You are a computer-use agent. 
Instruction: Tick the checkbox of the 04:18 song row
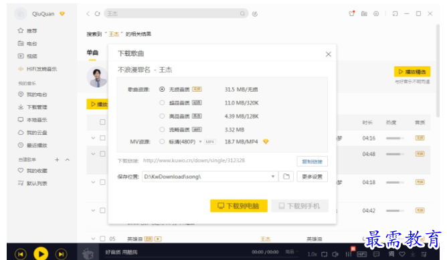(102, 182)
